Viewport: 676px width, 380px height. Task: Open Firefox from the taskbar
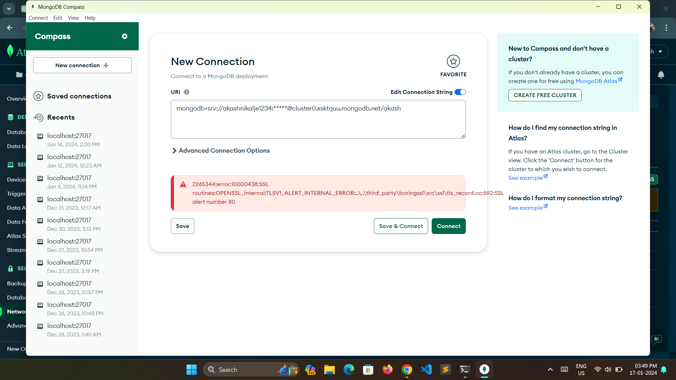[387, 369]
